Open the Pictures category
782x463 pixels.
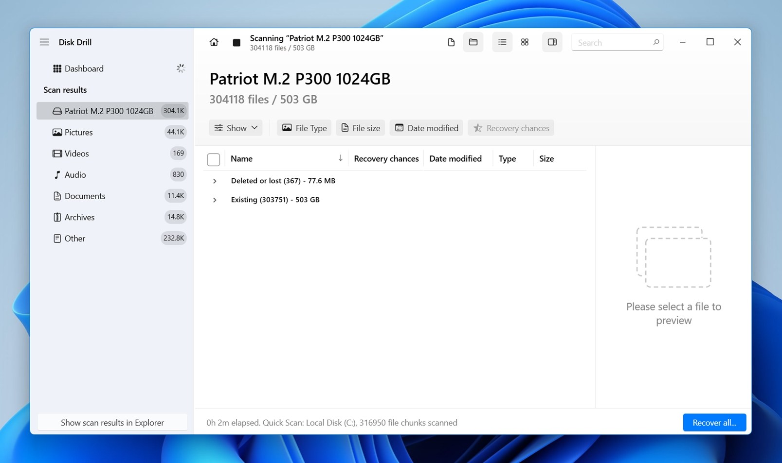(112, 132)
